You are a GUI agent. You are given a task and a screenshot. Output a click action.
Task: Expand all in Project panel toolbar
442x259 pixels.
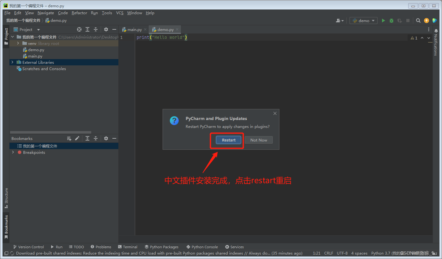[x=87, y=29]
